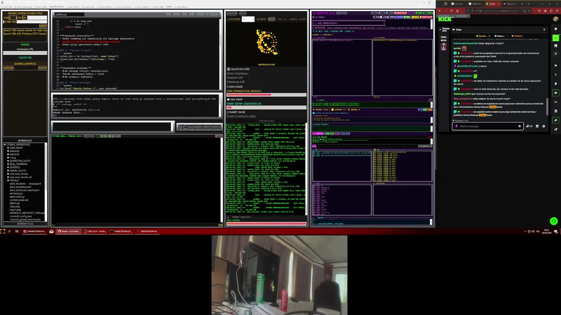Click the MEM: ACTIVE pink bar

pyautogui.click(x=266, y=224)
